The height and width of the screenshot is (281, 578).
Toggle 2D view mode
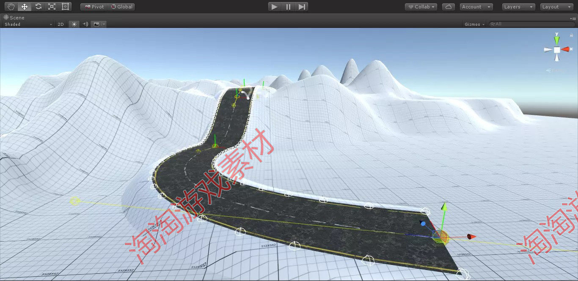pos(61,24)
